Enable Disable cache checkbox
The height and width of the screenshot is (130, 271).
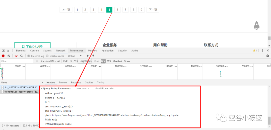(x=47, y=56)
